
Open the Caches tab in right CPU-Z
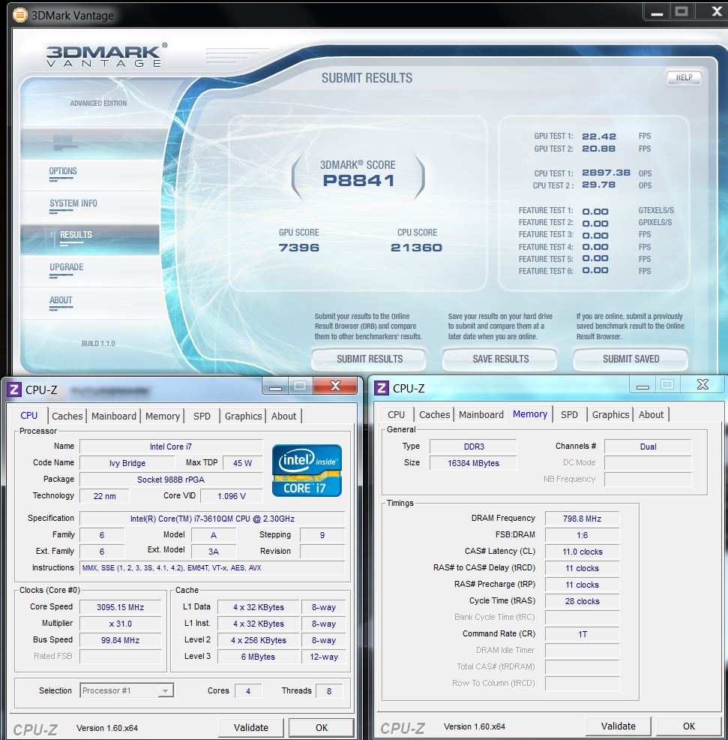[434, 414]
